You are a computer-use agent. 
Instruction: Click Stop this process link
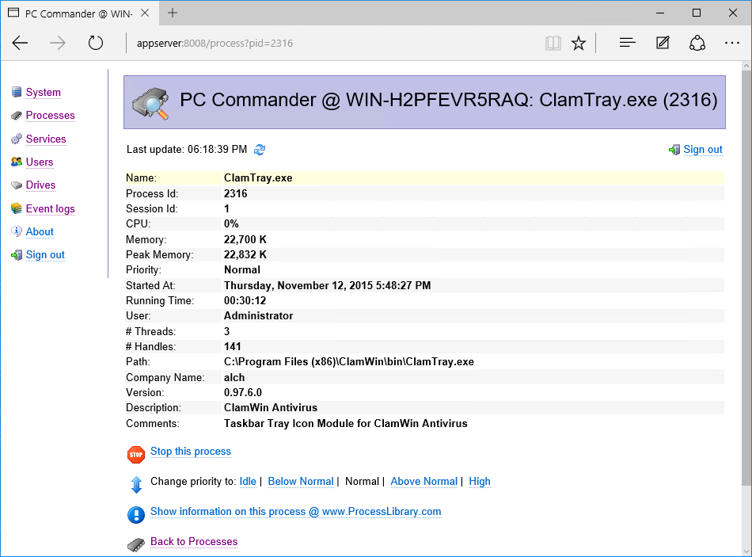191,452
